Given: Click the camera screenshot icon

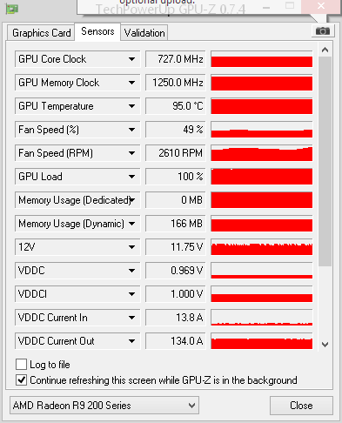Looking at the screenshot, I should 323,30.
